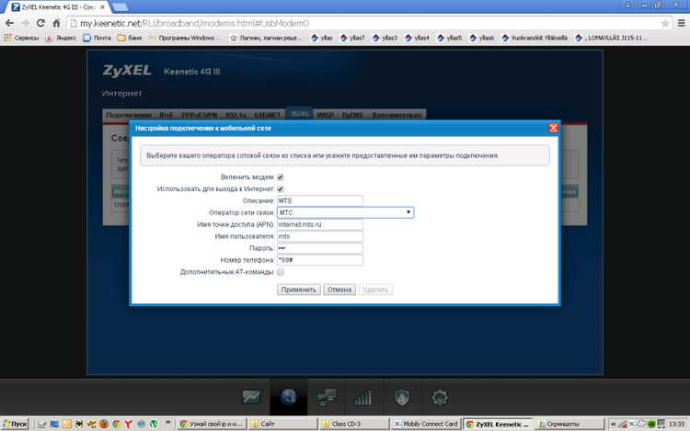Viewport: 690px width, 431px height.
Task: Switch to the WISP tab
Action: point(325,115)
